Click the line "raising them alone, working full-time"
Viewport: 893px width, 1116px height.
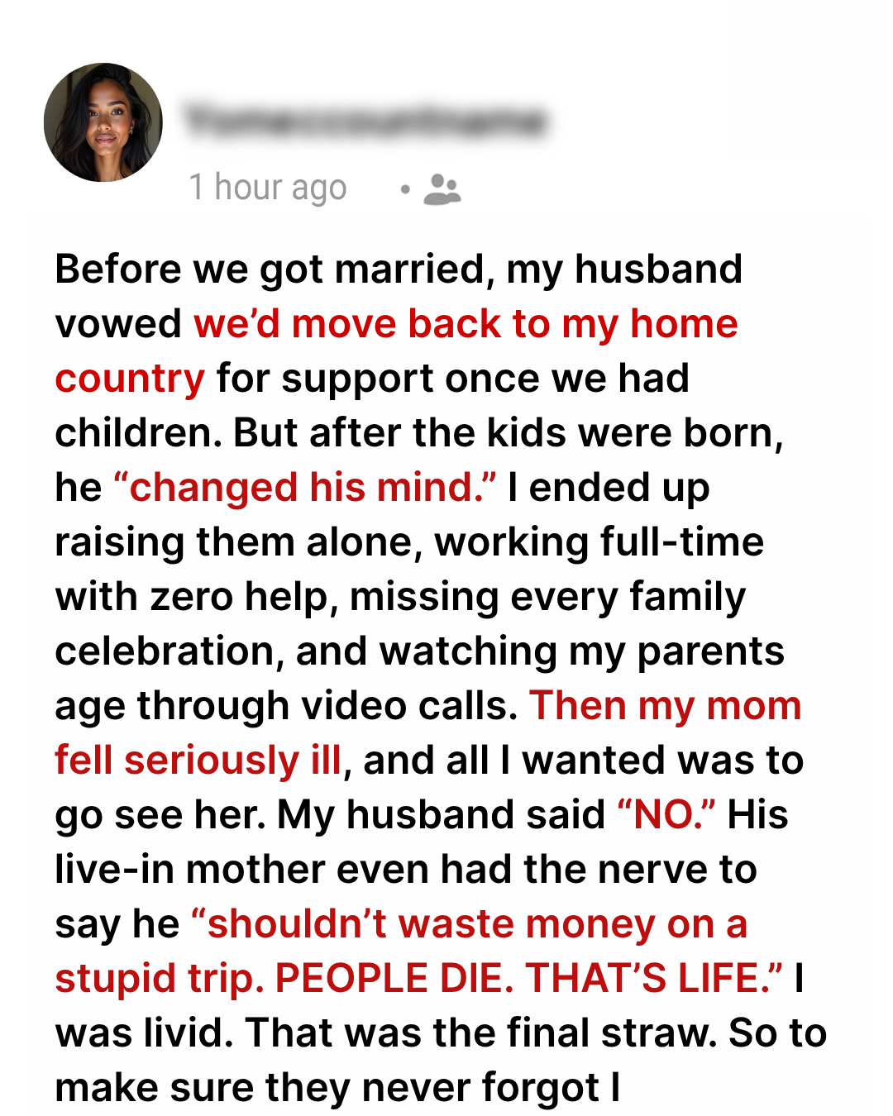[409, 542]
